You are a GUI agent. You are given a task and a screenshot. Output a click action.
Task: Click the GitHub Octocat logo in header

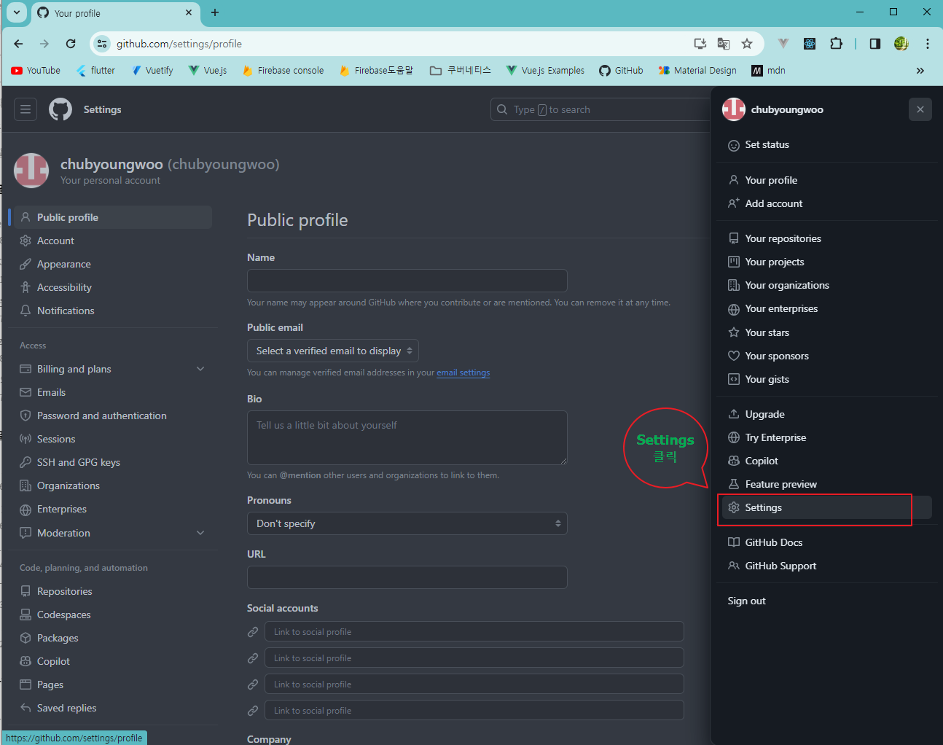click(x=60, y=109)
